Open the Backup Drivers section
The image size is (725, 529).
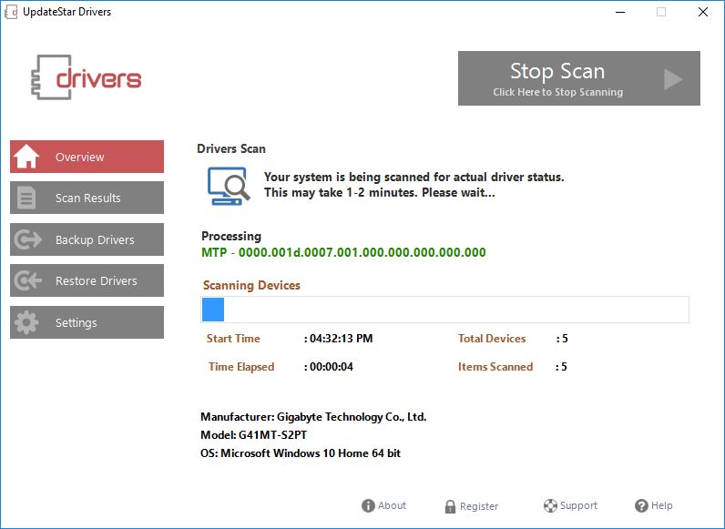tap(87, 239)
